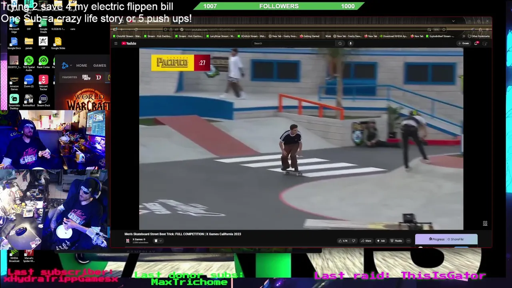Open the panels folder on the desktop
The width and height of the screenshot is (512, 288).
point(29,43)
